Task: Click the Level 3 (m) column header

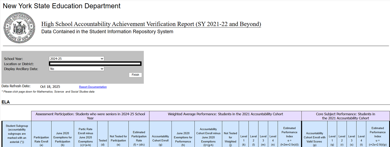Action: click(x=263, y=134)
